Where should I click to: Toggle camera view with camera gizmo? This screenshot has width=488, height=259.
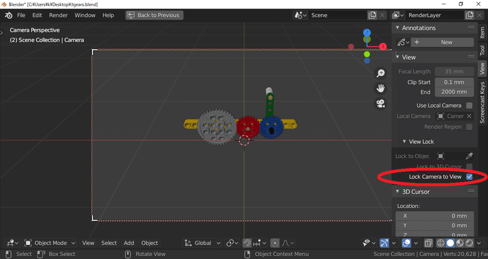[381, 103]
